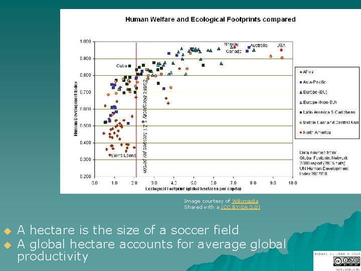
Task: Click the chart title Human Welfare and Ecological Footprints
Action: coord(210,20)
